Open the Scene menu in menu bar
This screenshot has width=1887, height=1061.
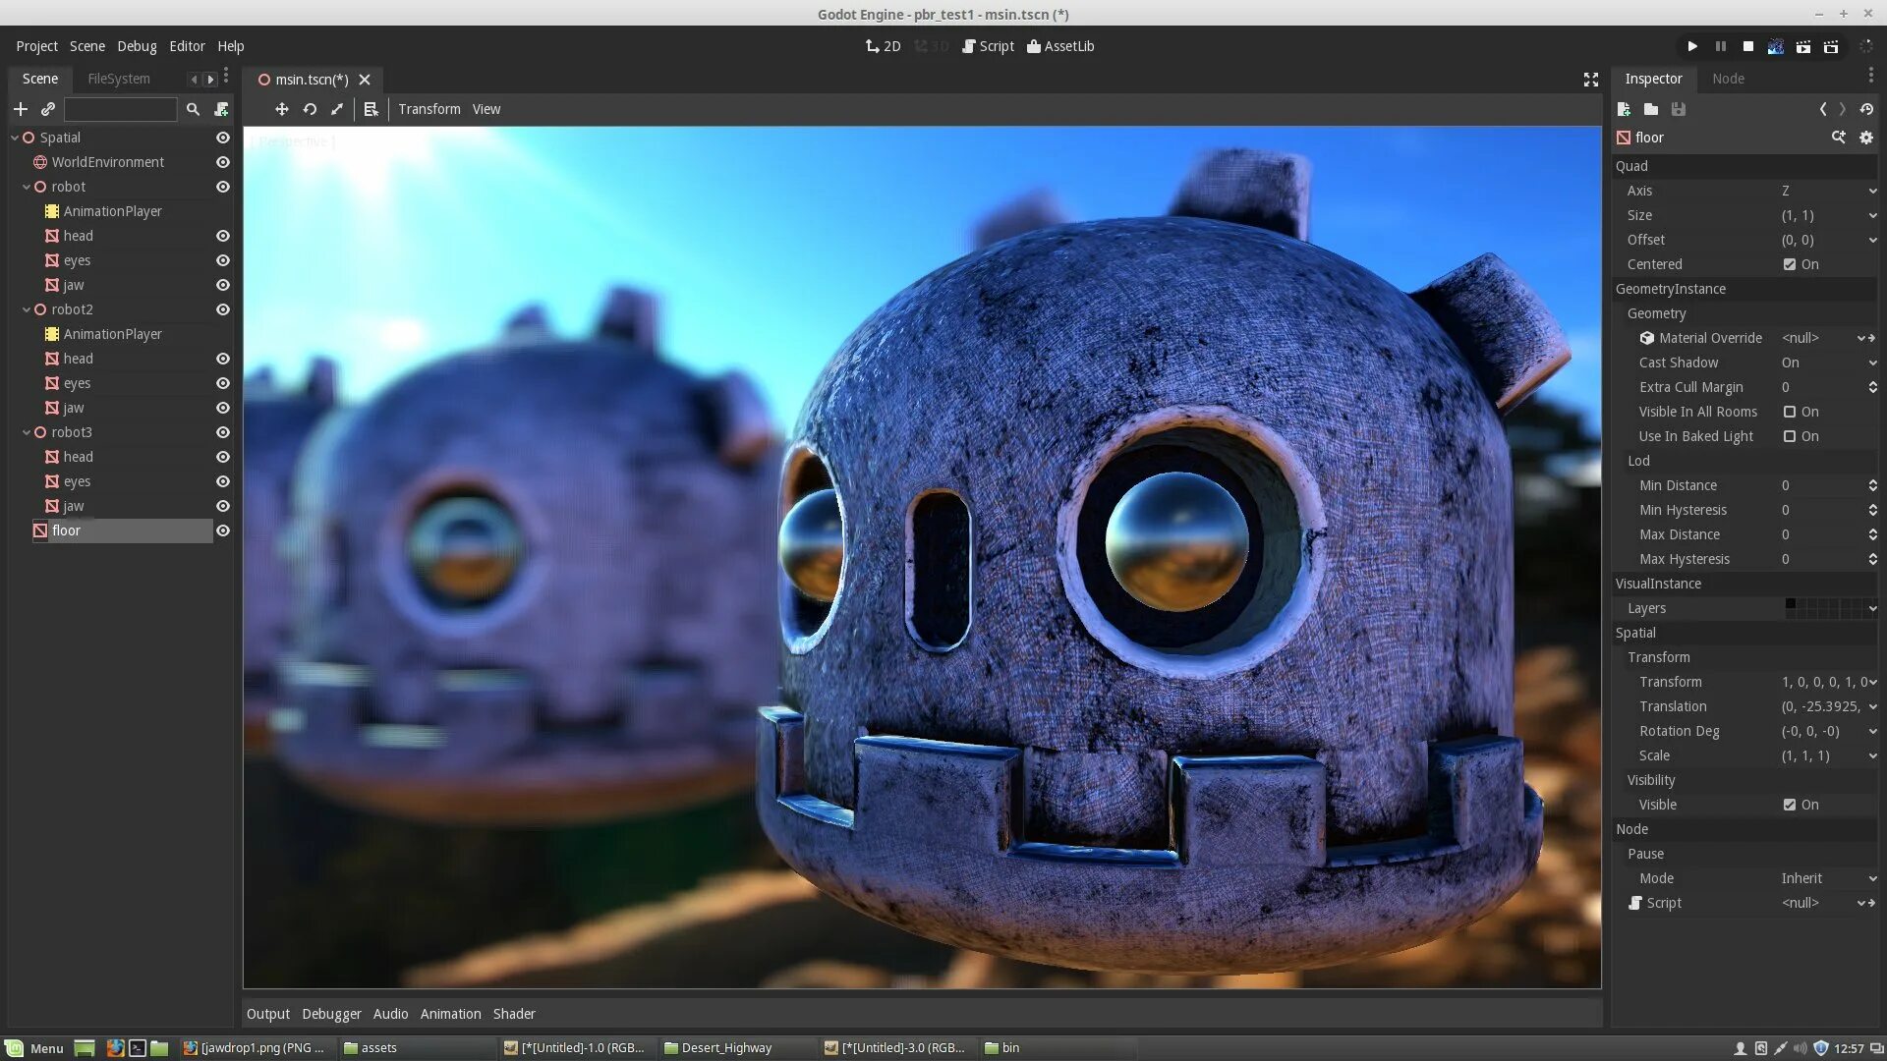86,45
